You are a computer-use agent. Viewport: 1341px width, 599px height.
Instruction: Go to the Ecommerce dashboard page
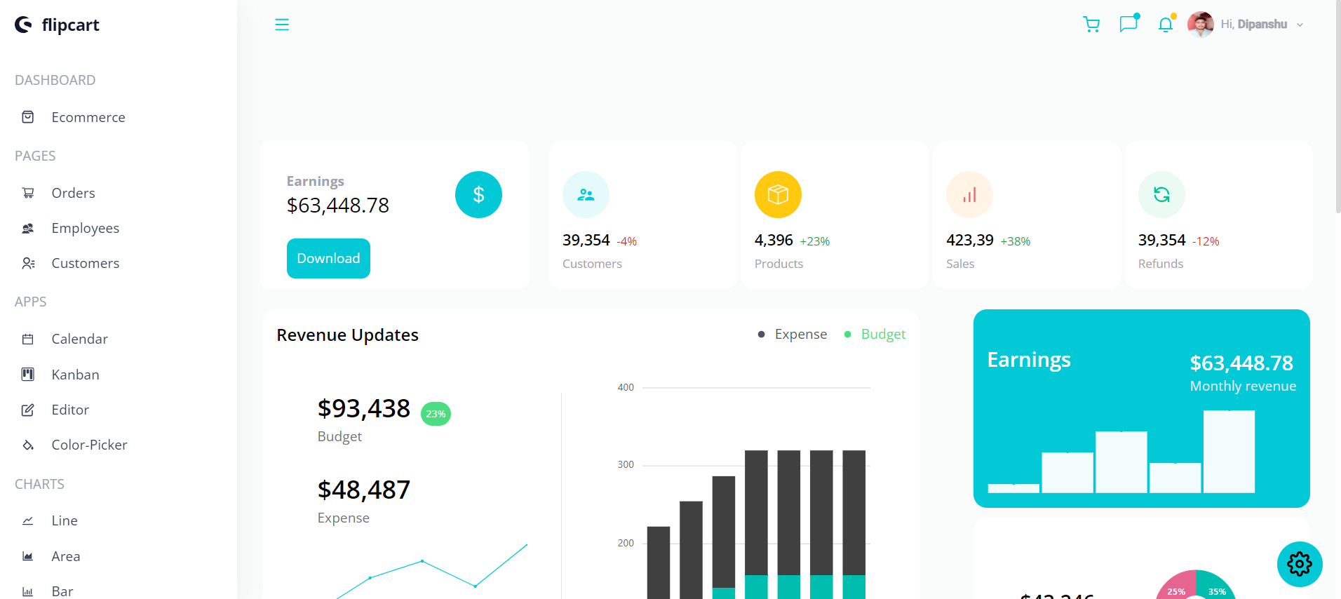[x=88, y=117]
